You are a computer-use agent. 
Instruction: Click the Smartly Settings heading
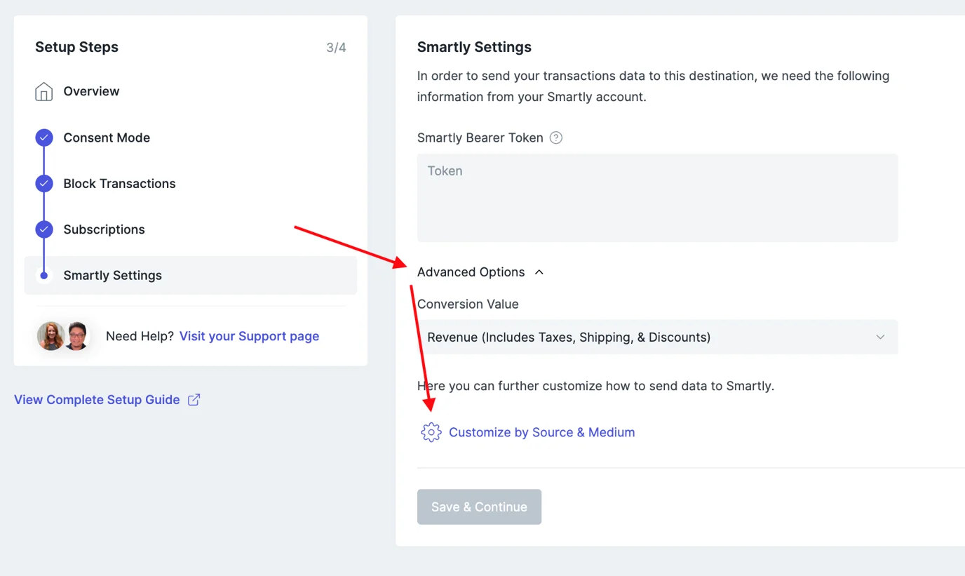pyautogui.click(x=474, y=47)
